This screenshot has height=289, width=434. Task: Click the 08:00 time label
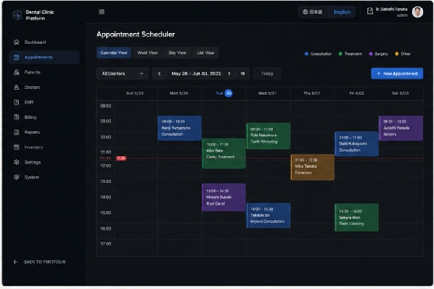(106, 106)
